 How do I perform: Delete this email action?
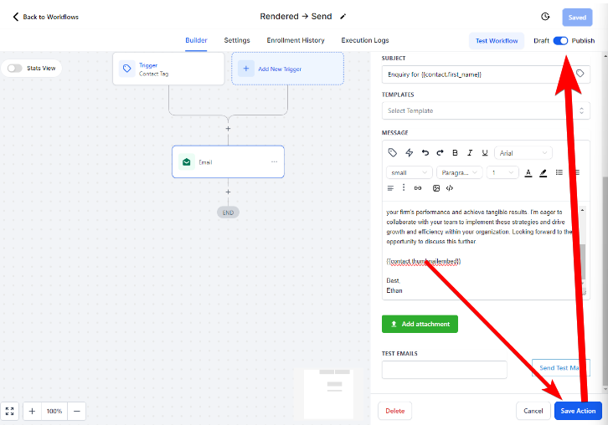pos(394,411)
